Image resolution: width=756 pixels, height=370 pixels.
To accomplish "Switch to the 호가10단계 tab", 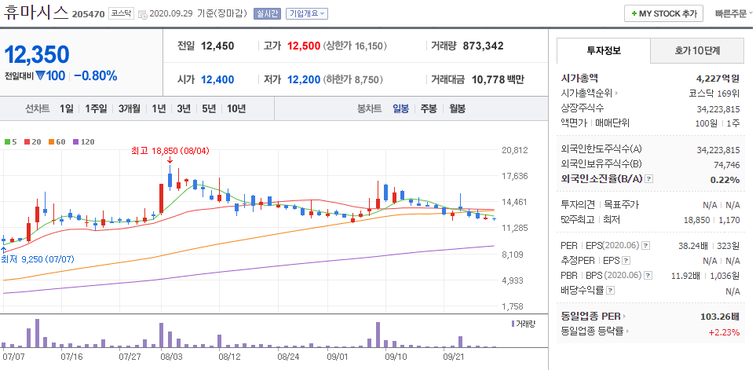I will pos(696,50).
